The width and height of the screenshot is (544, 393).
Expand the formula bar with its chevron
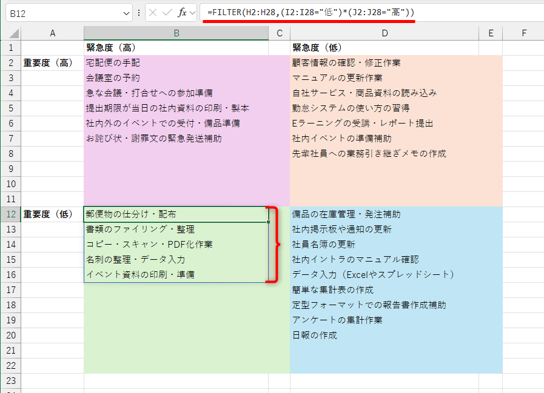click(x=192, y=12)
